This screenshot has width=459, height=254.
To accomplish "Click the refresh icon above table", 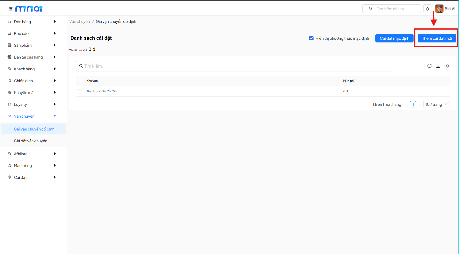I will pos(429,66).
